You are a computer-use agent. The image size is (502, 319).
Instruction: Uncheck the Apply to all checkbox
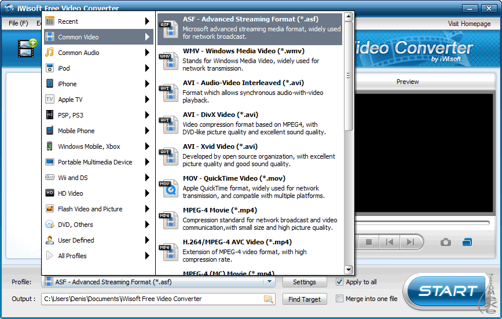pos(339,281)
